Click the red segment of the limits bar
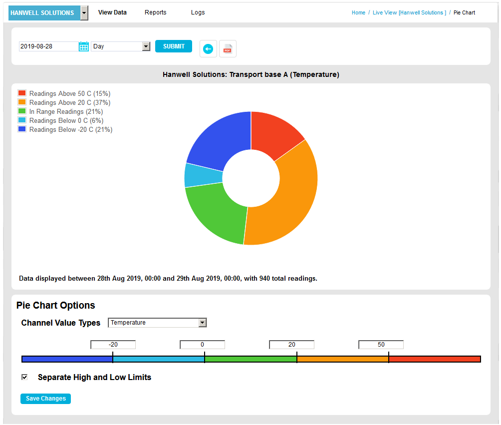The image size is (501, 425). [x=435, y=359]
